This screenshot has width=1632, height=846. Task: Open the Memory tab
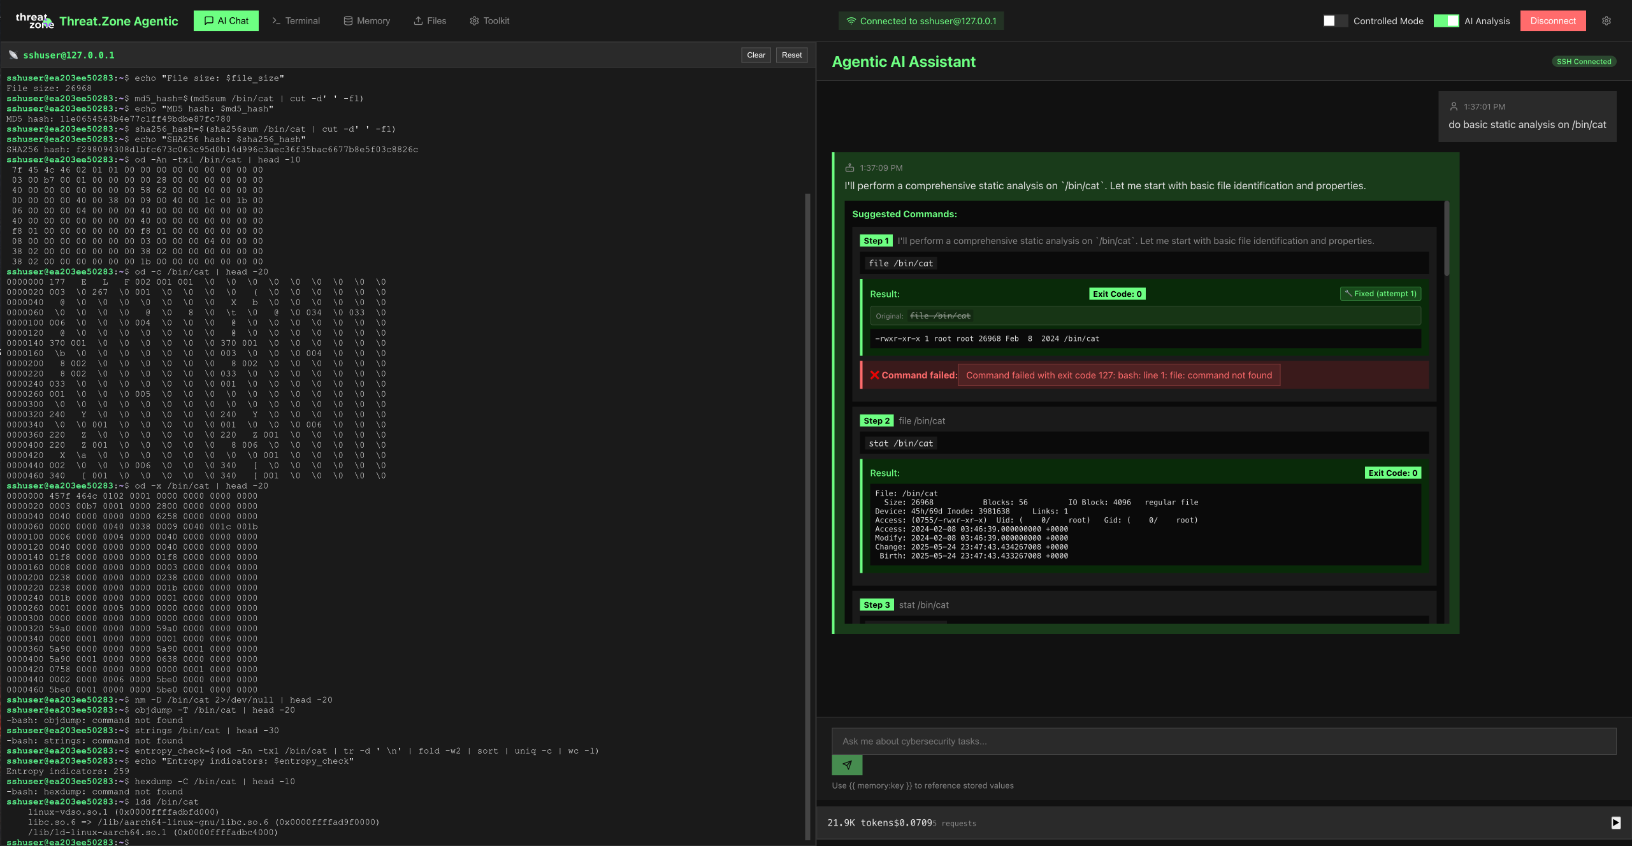point(366,21)
